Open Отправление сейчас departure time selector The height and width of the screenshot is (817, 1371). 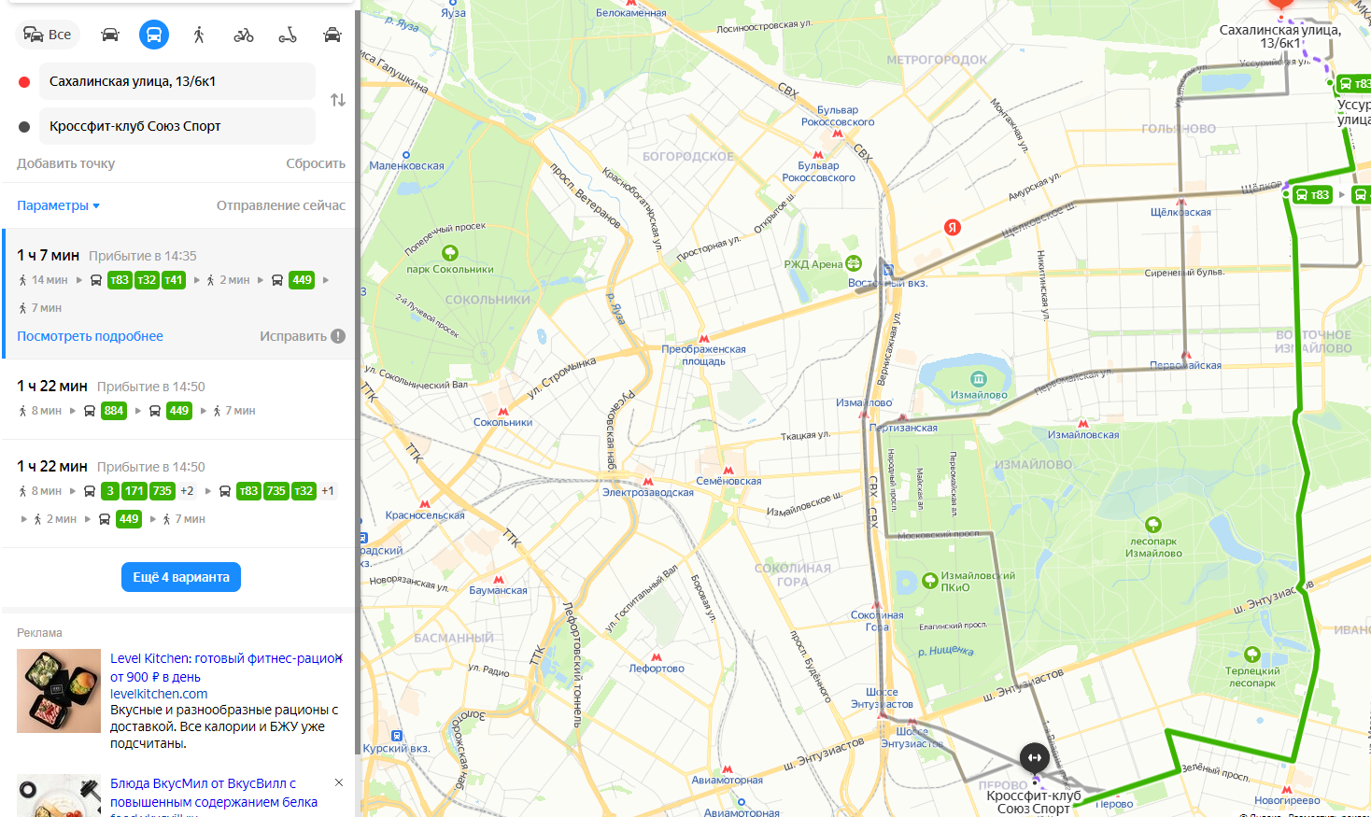click(x=281, y=205)
